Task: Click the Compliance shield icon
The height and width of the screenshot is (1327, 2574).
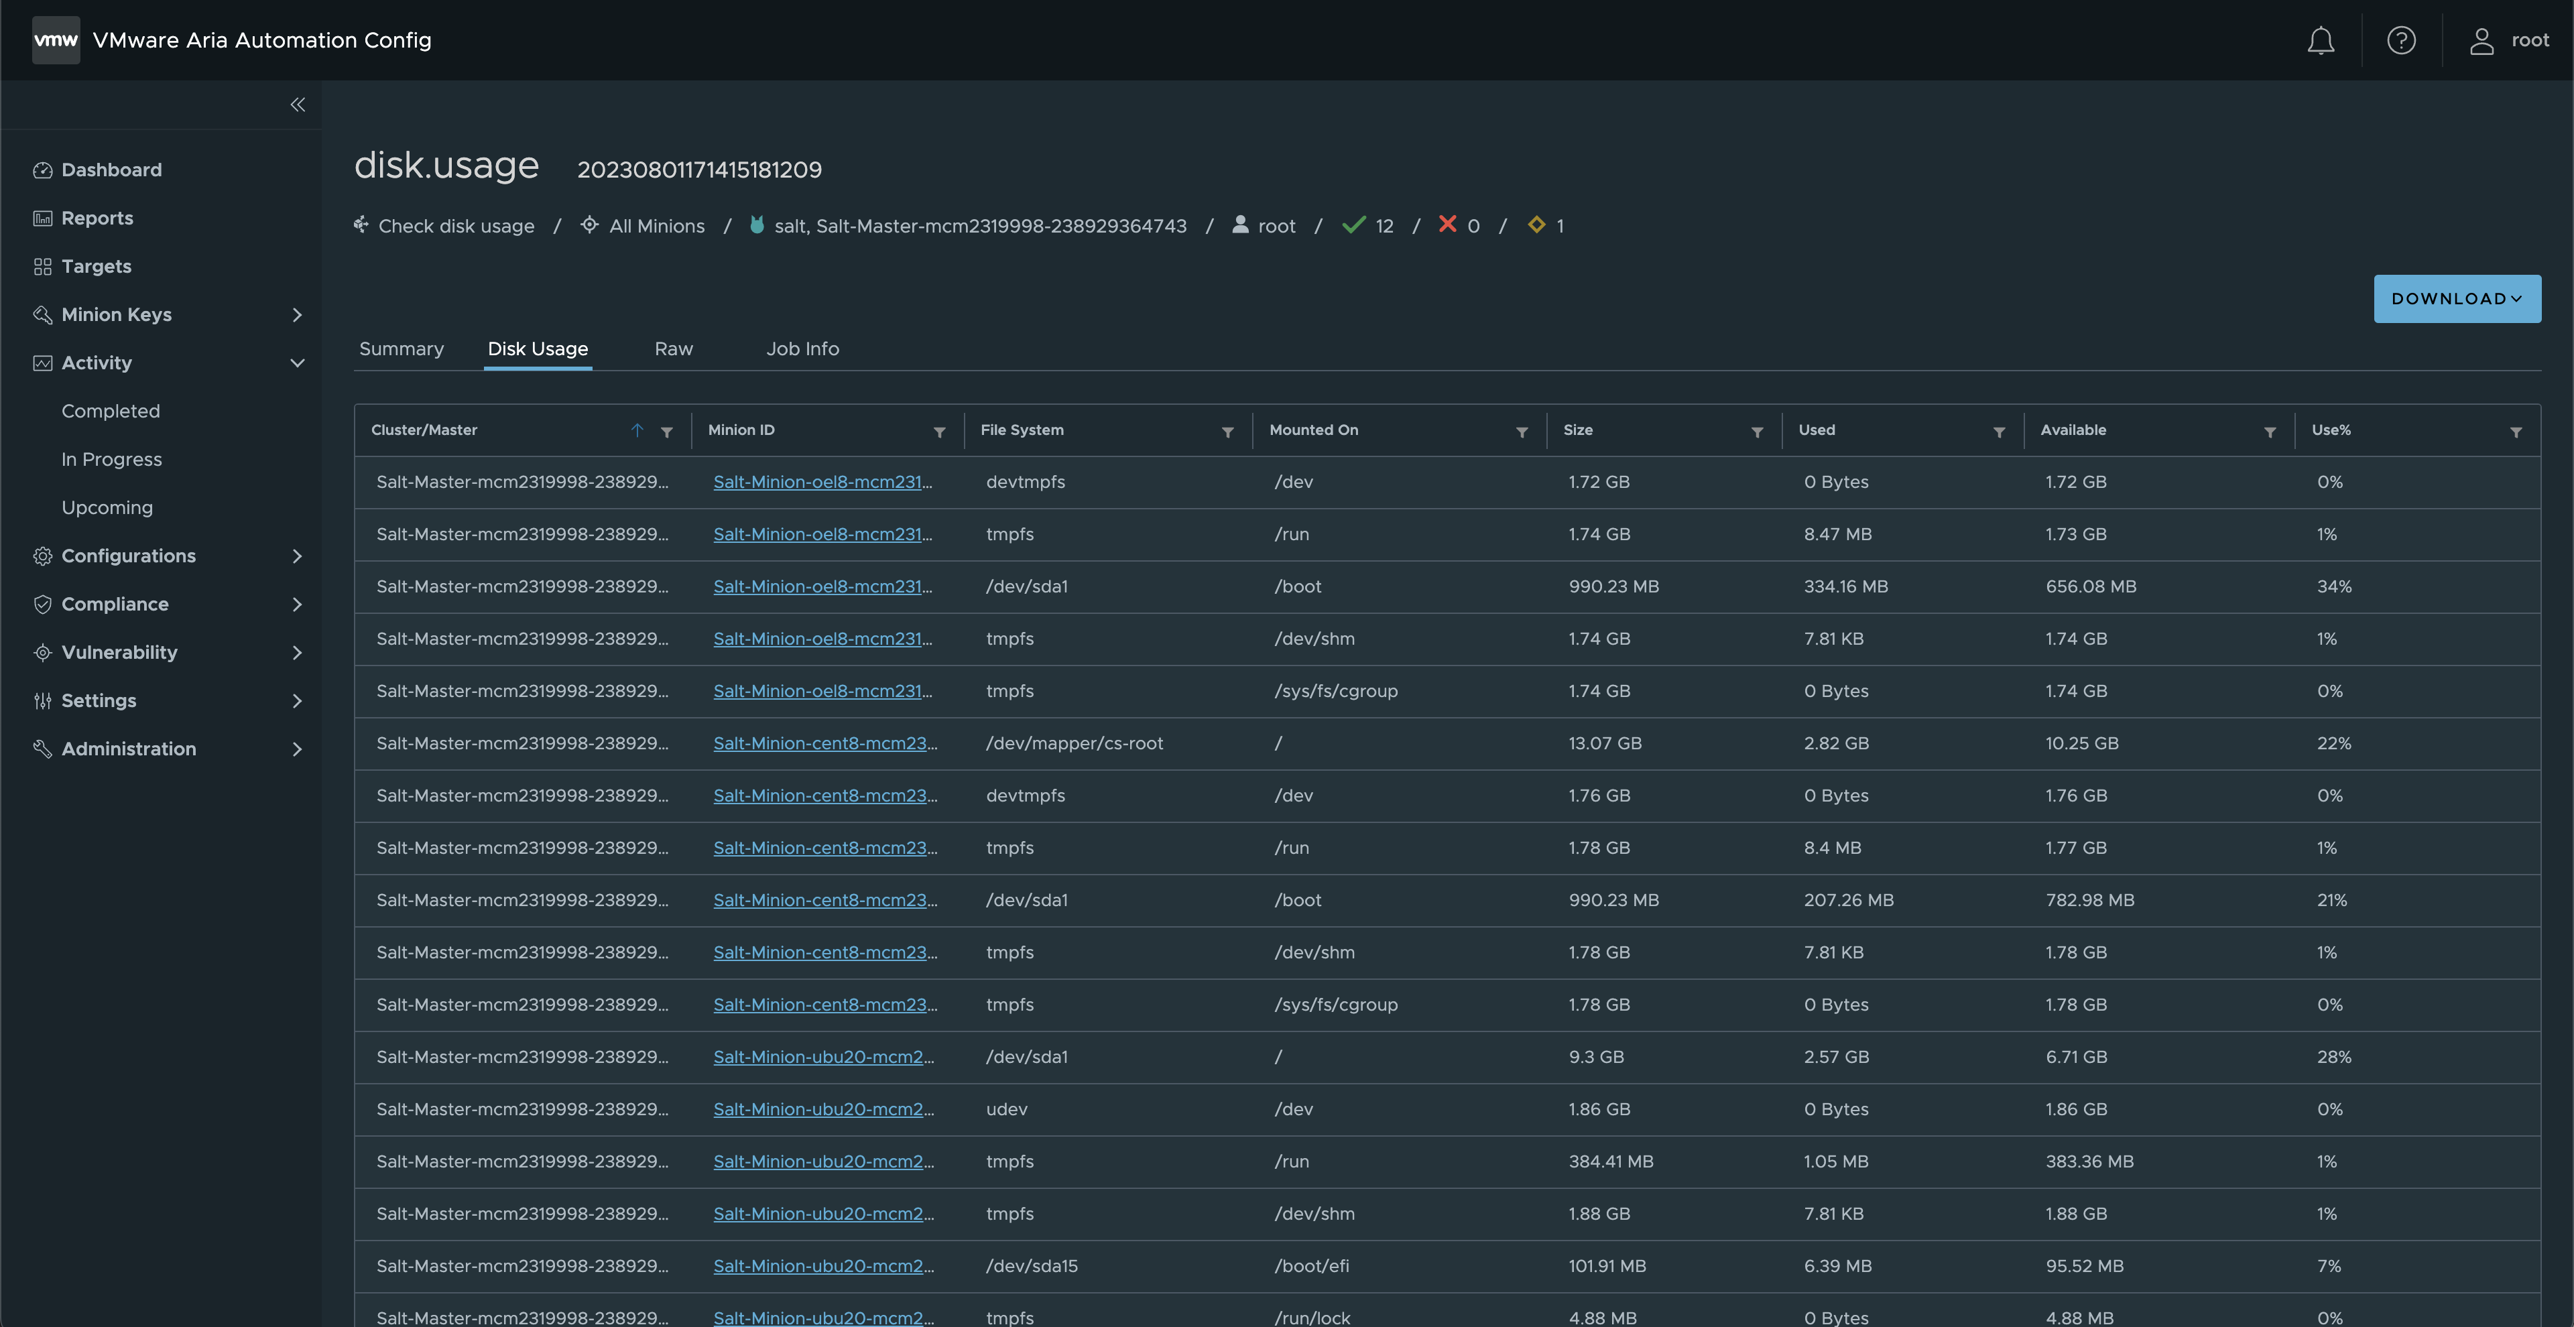Action: point(42,605)
